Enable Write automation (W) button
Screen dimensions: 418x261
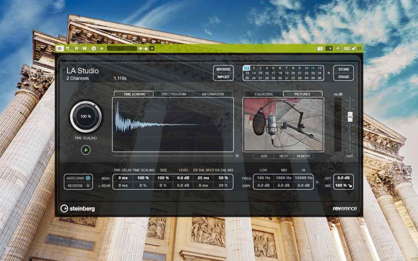(x=84, y=48)
